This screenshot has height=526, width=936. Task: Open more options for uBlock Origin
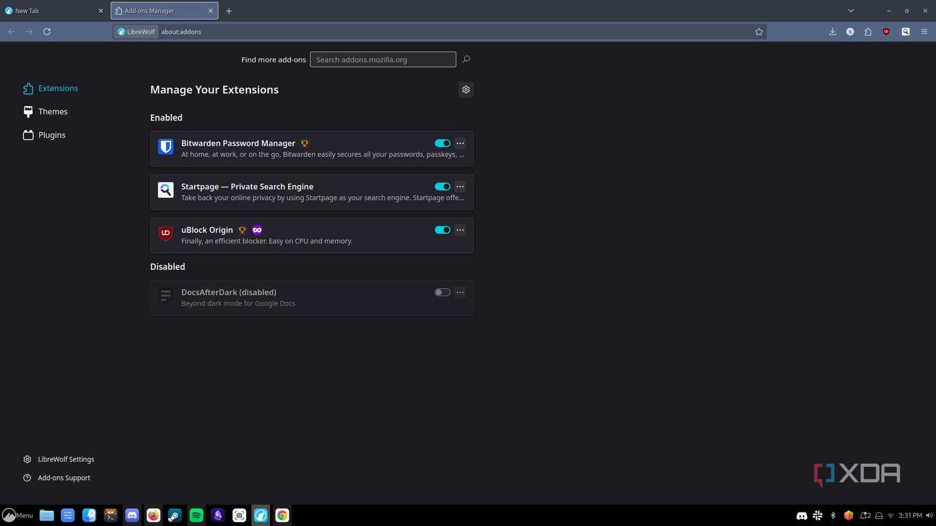click(x=460, y=230)
